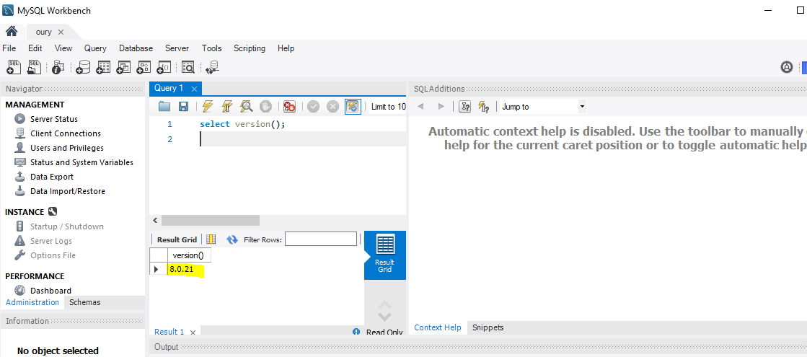
Task: Open the Limit to rows dropdown
Action: (x=388, y=107)
